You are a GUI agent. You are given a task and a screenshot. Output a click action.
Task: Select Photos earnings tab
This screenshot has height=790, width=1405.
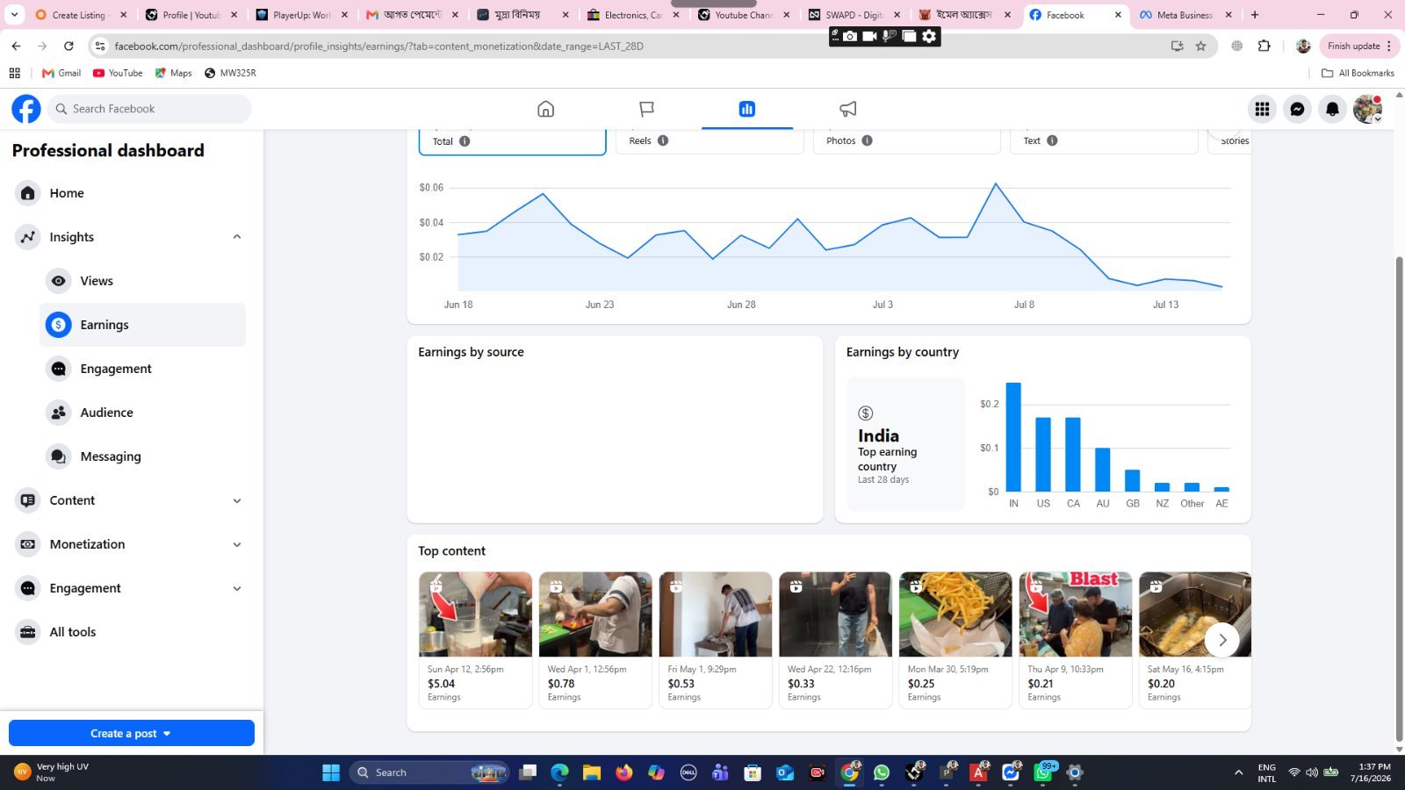907,140
